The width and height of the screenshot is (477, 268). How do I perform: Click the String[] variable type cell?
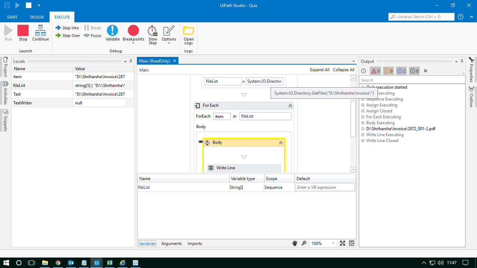tap(247, 187)
